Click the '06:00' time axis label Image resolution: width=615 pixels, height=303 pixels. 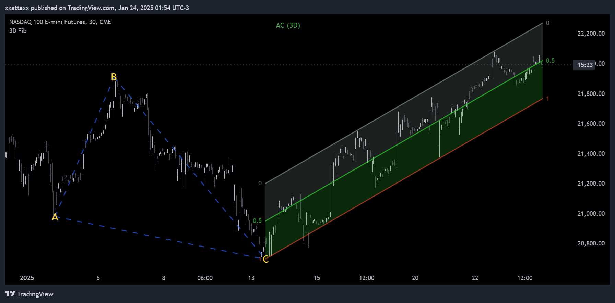click(x=205, y=278)
